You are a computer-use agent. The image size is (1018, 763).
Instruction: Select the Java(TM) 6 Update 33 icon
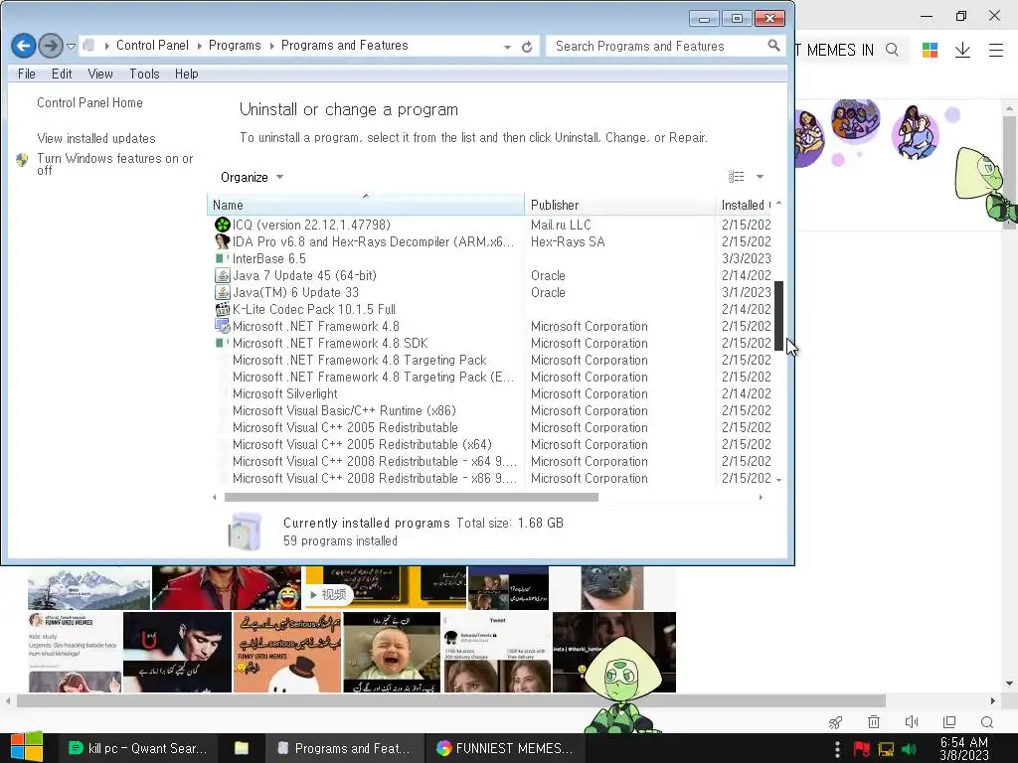[223, 292]
